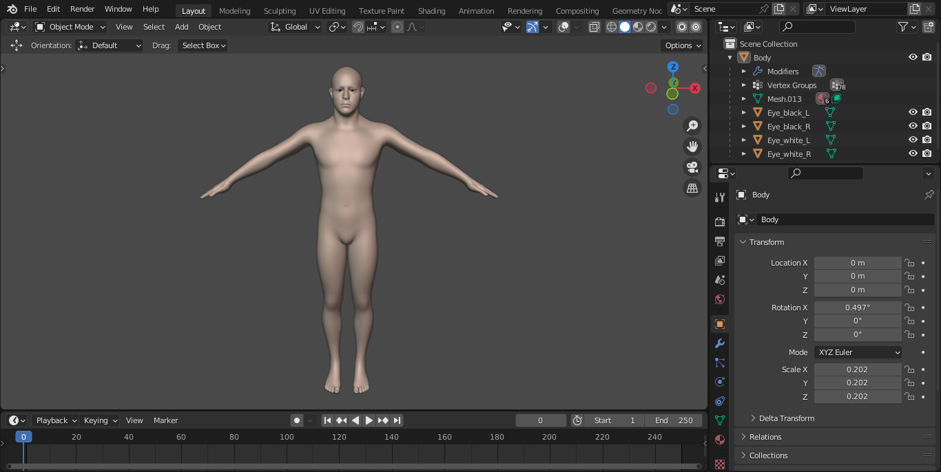Play animation forward
Image resolution: width=941 pixels, height=472 pixels.
[369, 420]
